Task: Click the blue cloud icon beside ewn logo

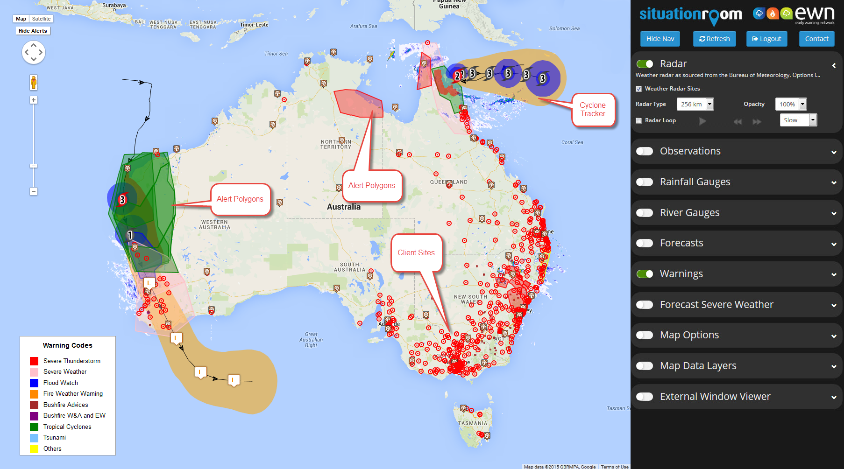Action: pyautogui.click(x=759, y=14)
